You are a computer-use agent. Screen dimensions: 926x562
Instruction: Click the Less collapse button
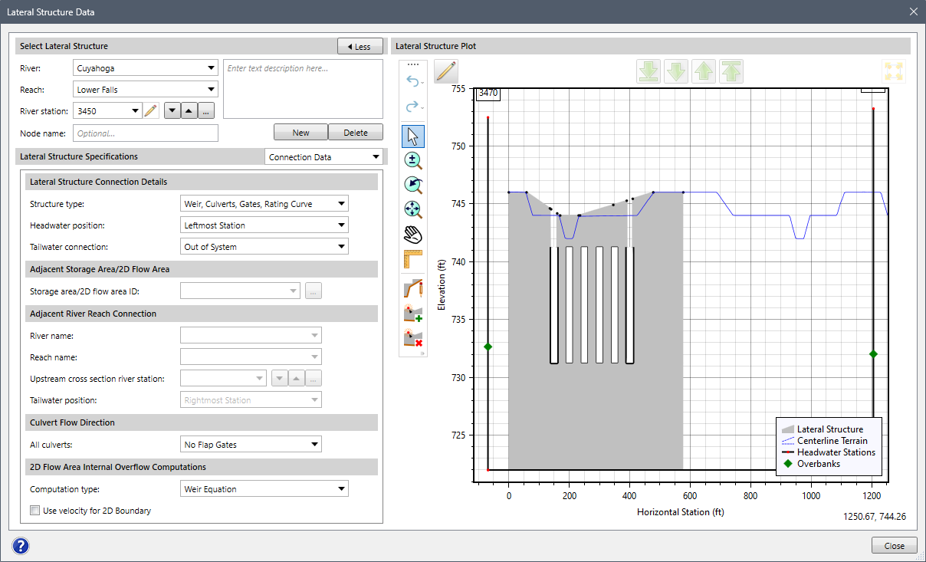[x=360, y=47]
